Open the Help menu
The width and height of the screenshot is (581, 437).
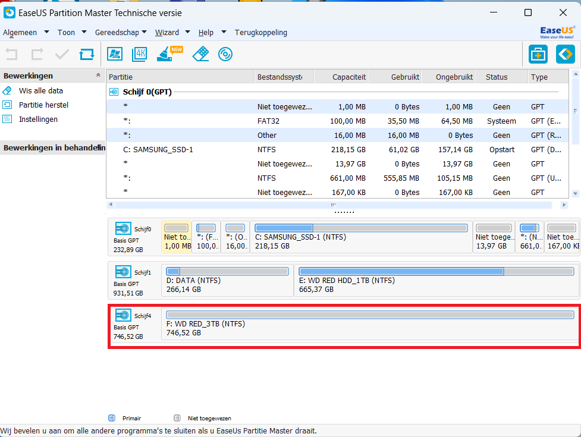pos(206,33)
